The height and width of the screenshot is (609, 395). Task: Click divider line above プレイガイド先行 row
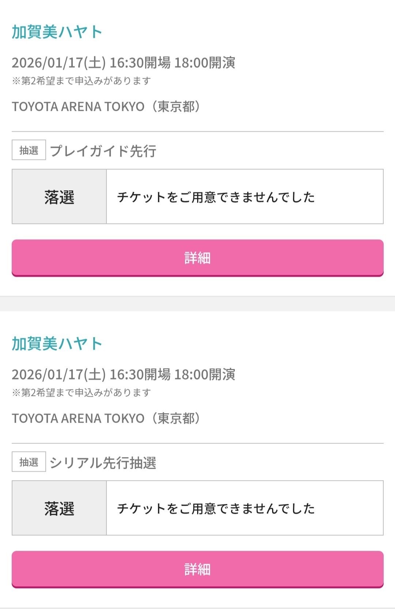[x=197, y=131]
